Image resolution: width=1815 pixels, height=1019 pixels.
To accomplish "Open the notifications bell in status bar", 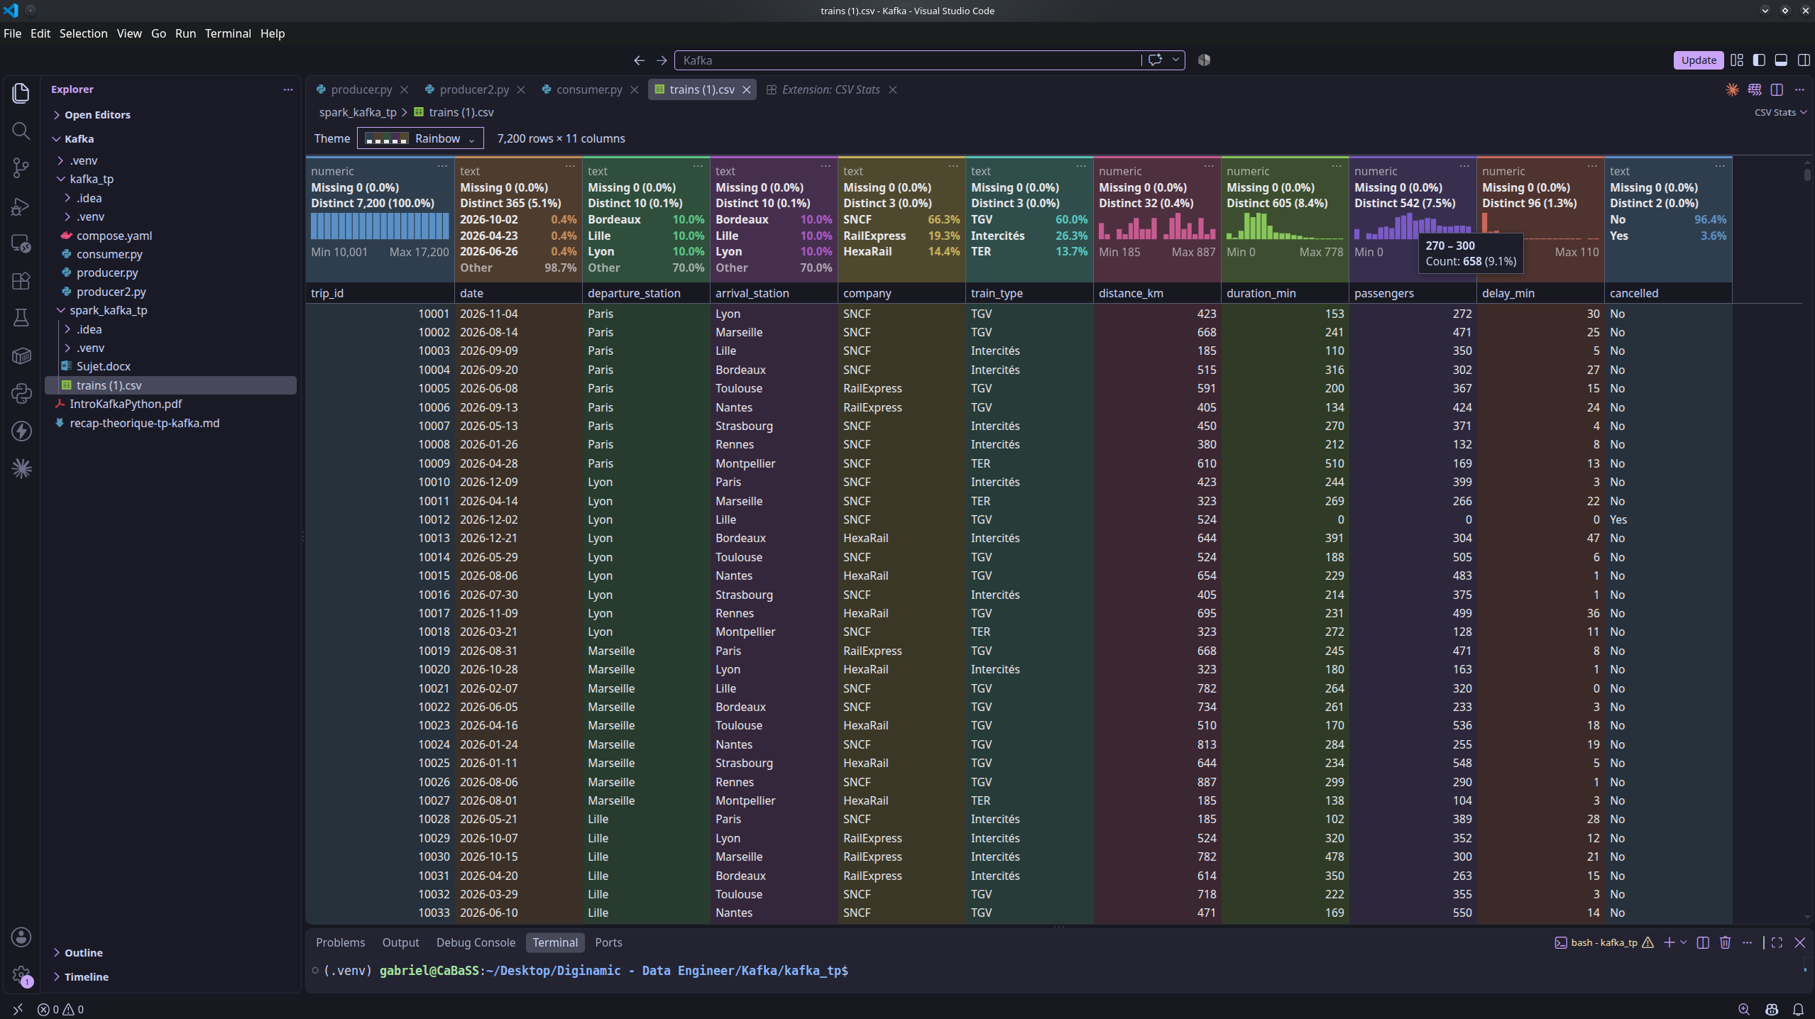I will tap(1798, 1009).
